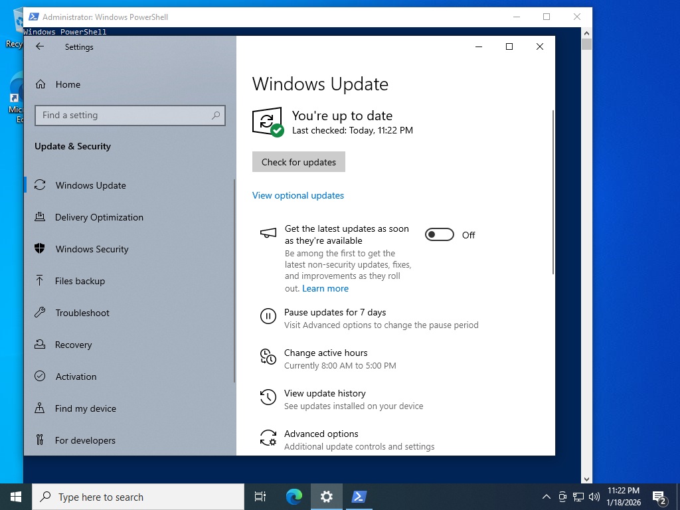Viewport: 680px width, 510px height.
Task: Click the Settings content vertical scrollbar
Action: pyautogui.click(x=553, y=193)
